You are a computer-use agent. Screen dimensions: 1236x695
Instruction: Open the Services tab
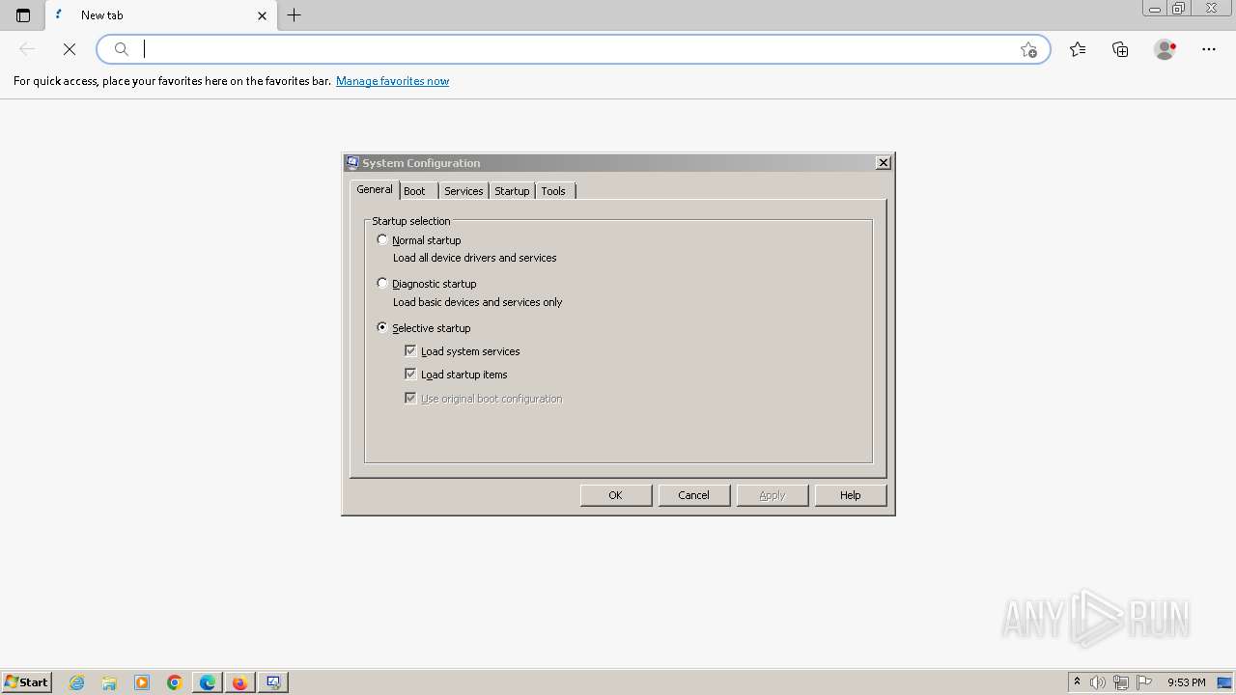click(463, 191)
